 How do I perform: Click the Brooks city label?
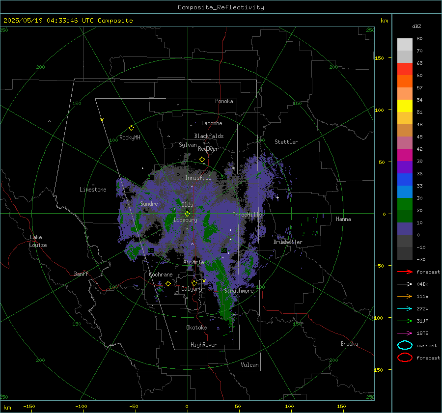coord(349,344)
